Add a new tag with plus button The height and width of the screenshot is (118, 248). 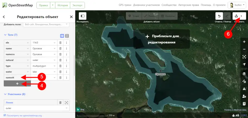[x=17, y=83]
